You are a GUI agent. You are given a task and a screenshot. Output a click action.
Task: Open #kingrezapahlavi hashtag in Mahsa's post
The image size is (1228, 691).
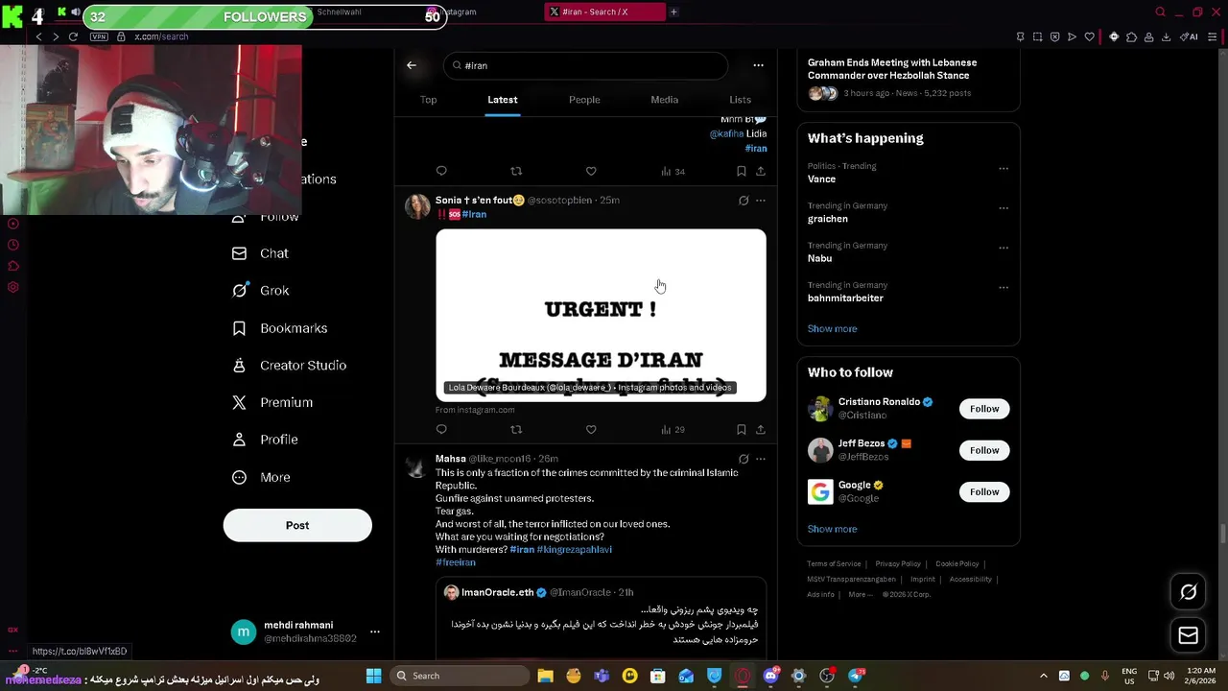(x=574, y=550)
